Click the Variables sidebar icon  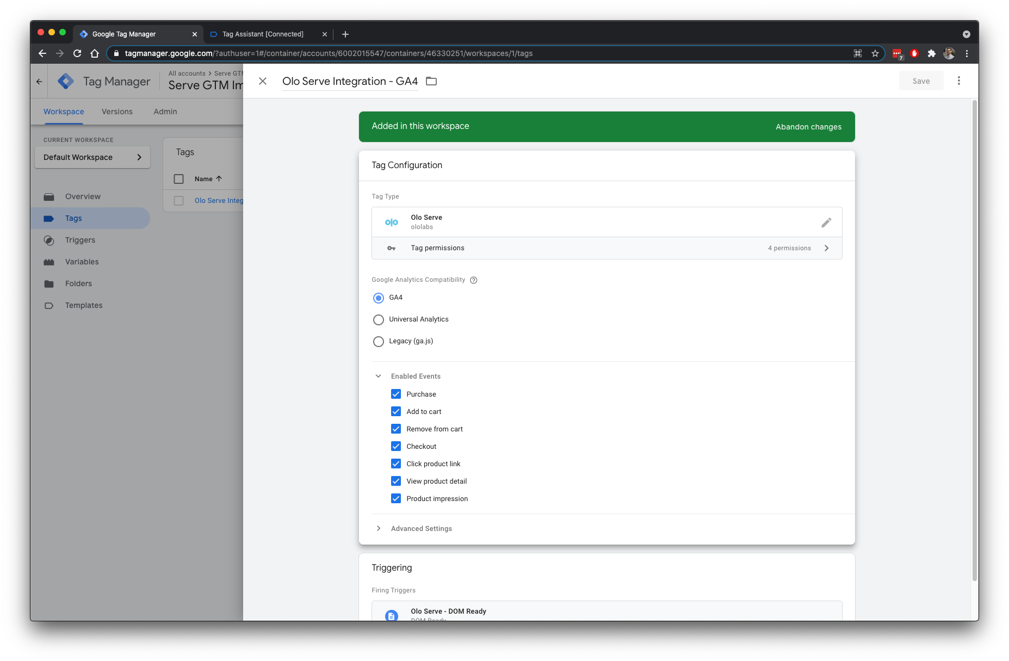[x=49, y=262]
